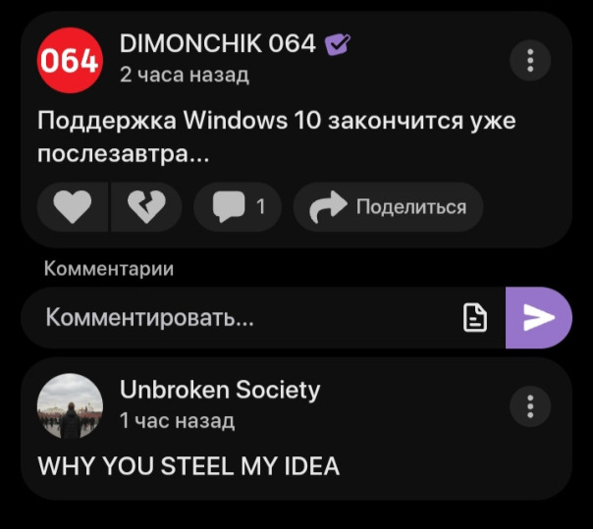This screenshot has width=593, height=529.
Task: Open DIMONCHIK 064 post options menu
Action: [530, 61]
